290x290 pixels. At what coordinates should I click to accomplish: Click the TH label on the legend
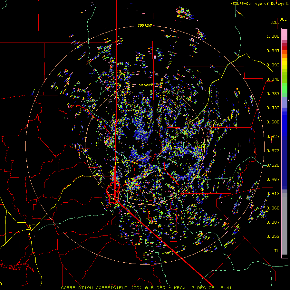[x=277, y=251]
